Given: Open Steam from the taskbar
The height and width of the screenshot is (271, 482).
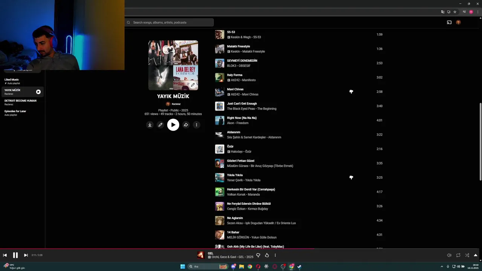Looking at the screenshot, I should pyautogui.click(x=299, y=266).
